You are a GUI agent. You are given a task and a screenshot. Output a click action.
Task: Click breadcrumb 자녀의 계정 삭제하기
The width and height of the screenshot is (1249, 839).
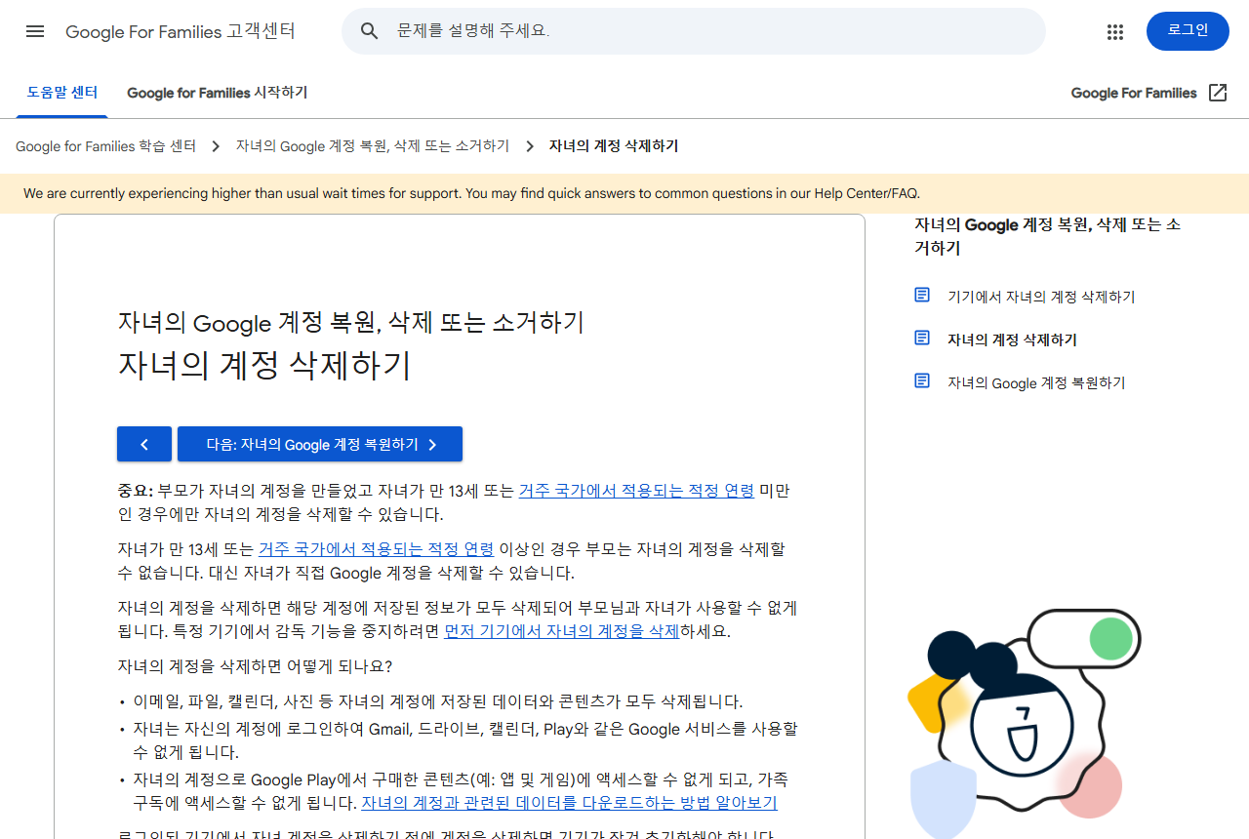pyautogui.click(x=614, y=146)
